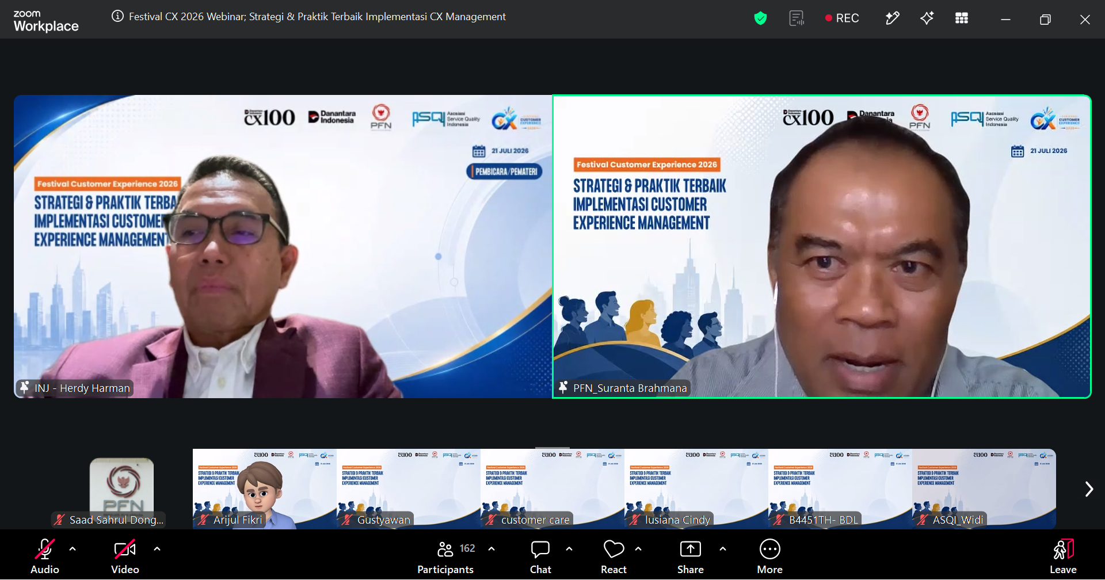Image resolution: width=1105 pixels, height=580 pixels.
Task: Select Arijul Fikri participant thumbnail
Action: tap(265, 489)
